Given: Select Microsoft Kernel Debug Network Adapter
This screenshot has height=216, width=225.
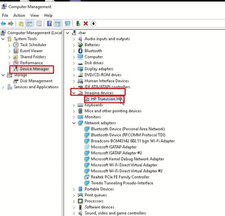Looking at the screenshot, I should click(127, 159).
